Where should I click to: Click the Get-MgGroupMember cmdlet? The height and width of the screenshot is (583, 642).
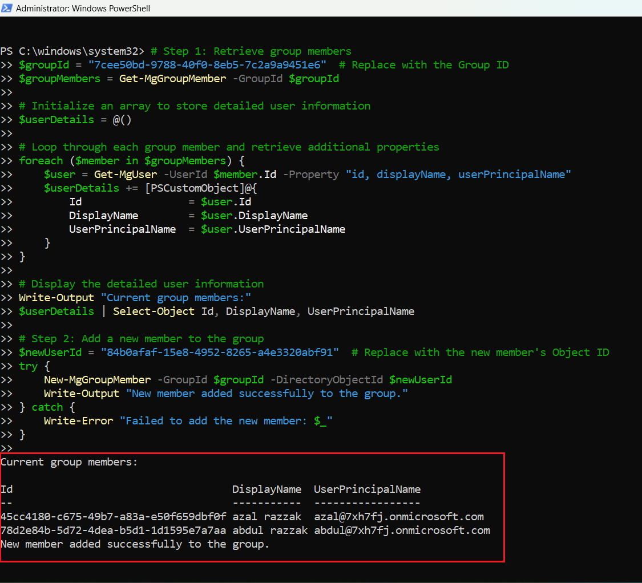click(x=172, y=79)
